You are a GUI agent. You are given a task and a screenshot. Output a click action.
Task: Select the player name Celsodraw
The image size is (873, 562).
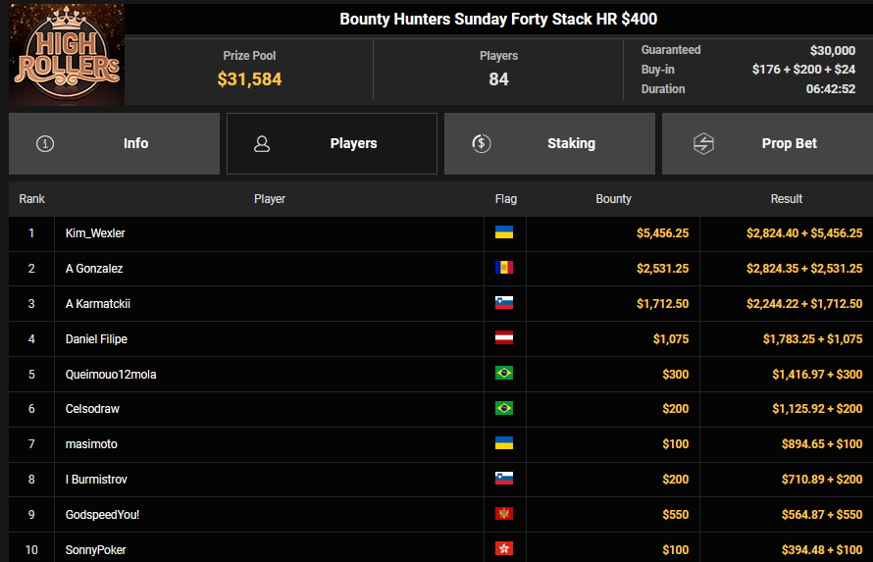92,409
